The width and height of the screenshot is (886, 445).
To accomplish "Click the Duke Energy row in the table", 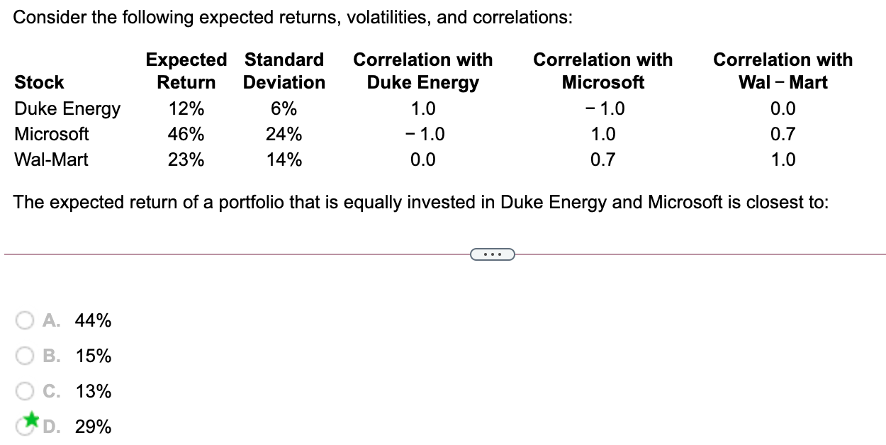I will click(x=67, y=108).
